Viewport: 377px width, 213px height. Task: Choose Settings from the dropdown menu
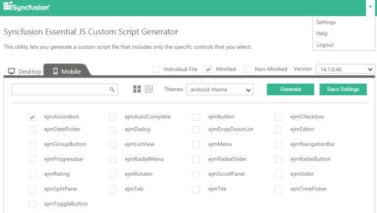pyautogui.click(x=326, y=22)
